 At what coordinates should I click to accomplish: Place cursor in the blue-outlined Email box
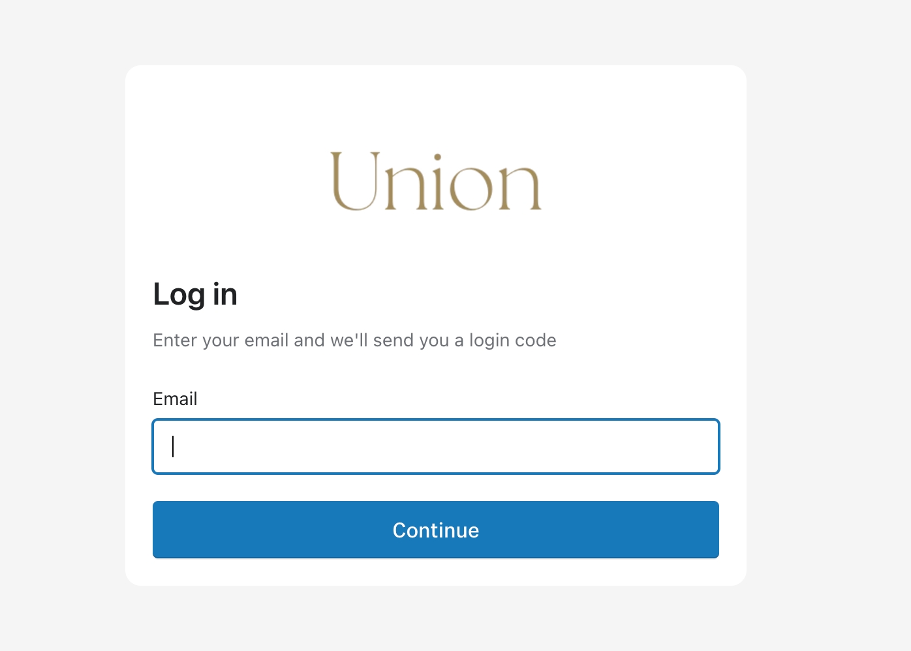(436, 447)
